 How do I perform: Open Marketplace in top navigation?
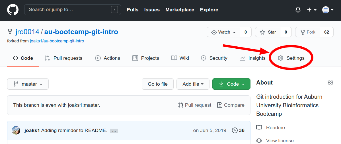180,10
